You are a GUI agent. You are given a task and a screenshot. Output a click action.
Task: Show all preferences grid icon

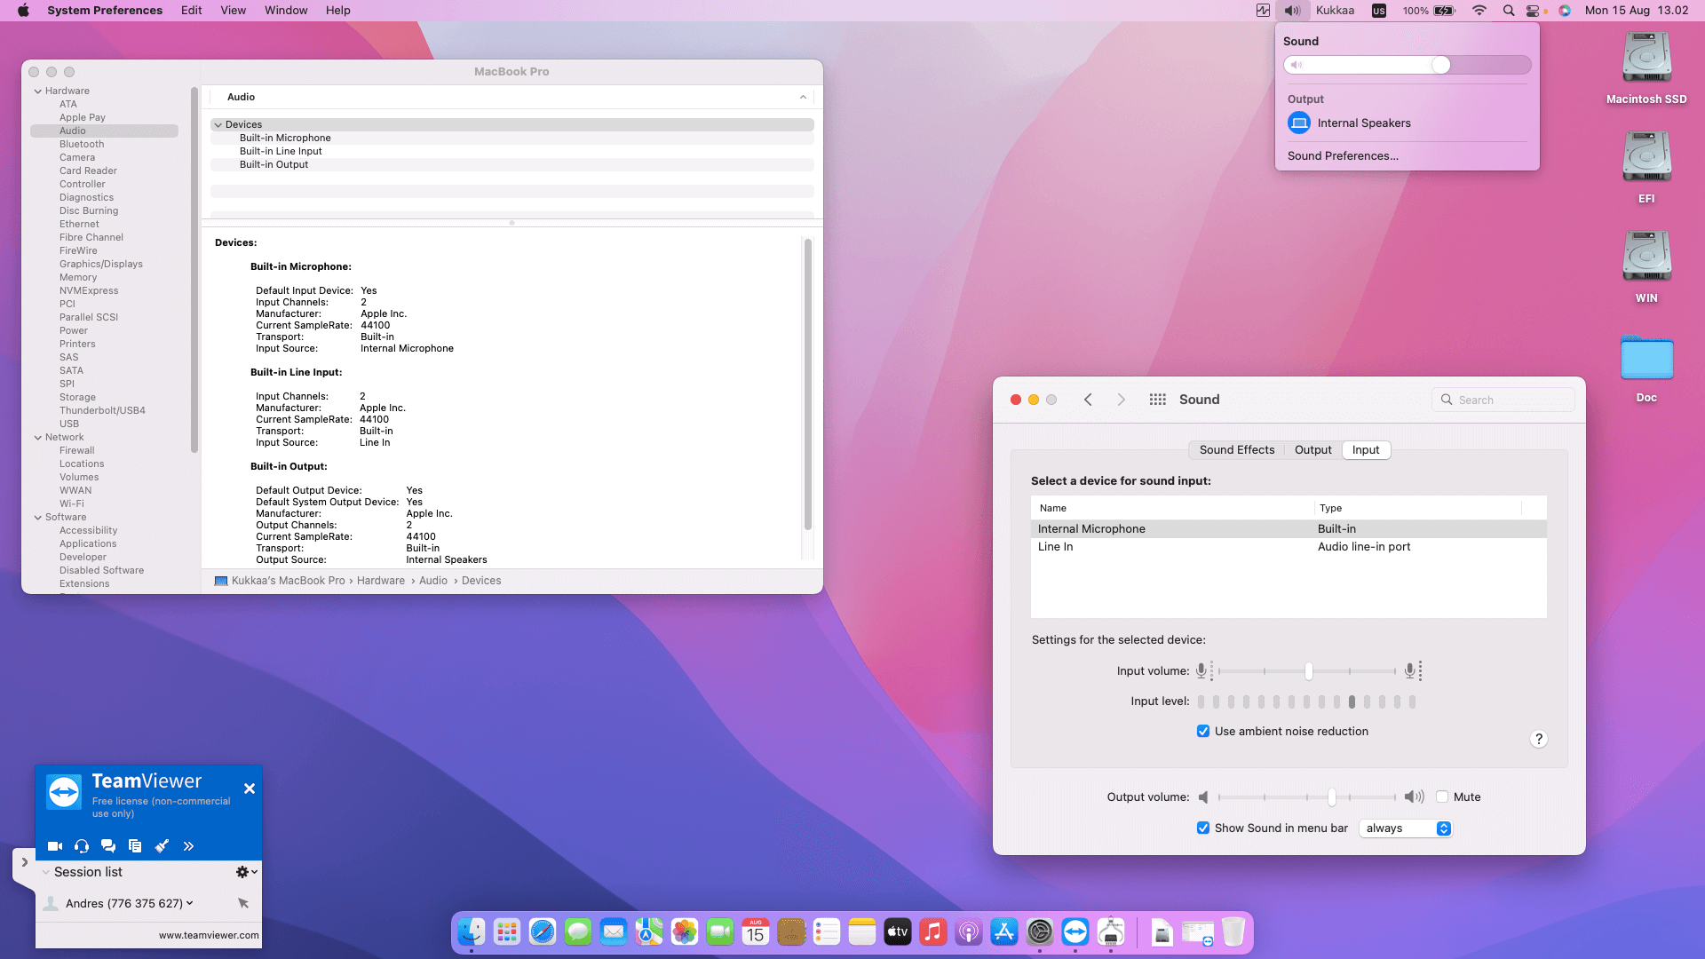click(1157, 400)
